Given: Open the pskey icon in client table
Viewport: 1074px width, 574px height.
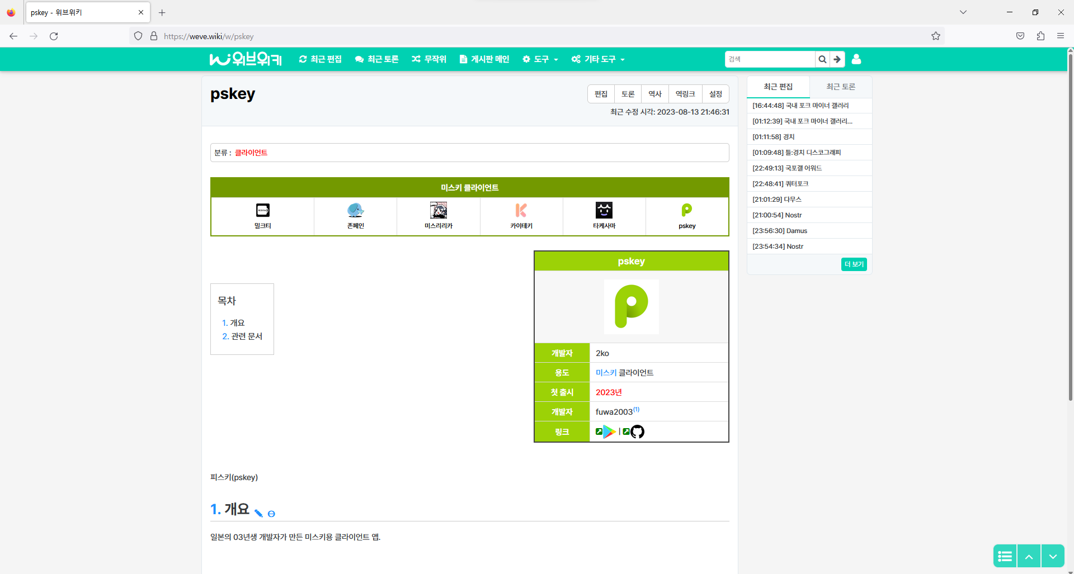Looking at the screenshot, I should coord(687,210).
